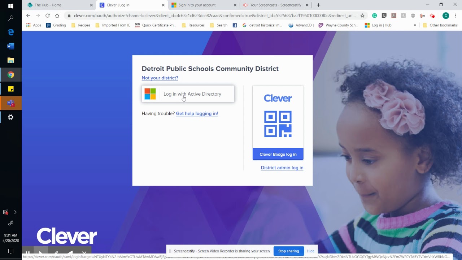Click the Not your district? link

(160, 78)
